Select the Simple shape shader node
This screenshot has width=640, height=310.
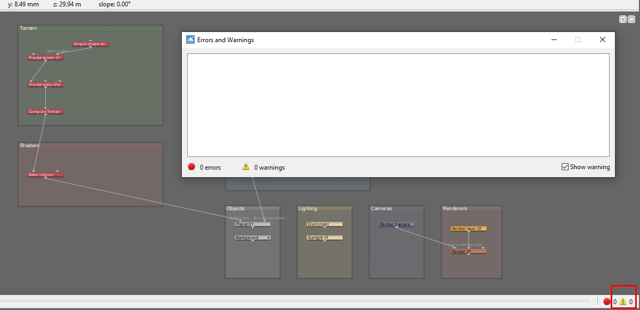click(91, 44)
